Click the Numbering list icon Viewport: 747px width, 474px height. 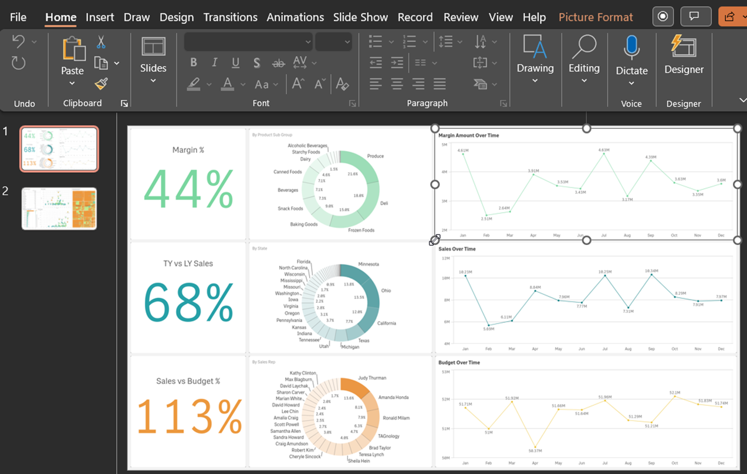click(409, 42)
